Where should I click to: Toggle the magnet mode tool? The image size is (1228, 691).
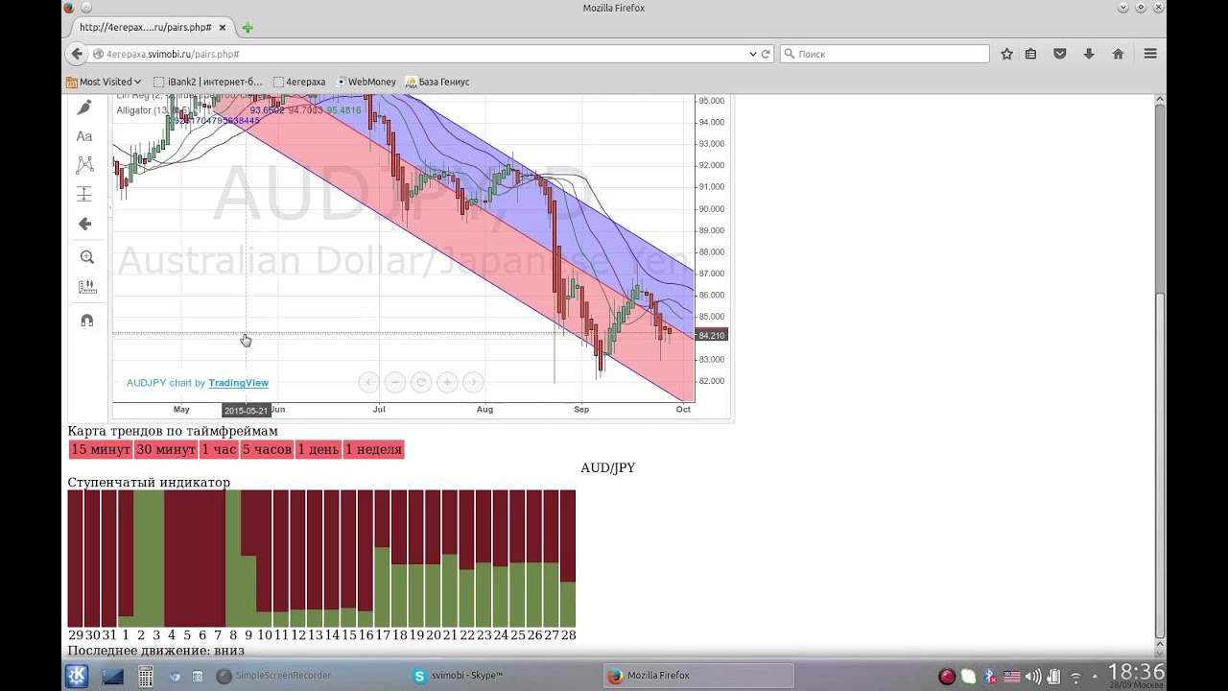pyautogui.click(x=86, y=321)
